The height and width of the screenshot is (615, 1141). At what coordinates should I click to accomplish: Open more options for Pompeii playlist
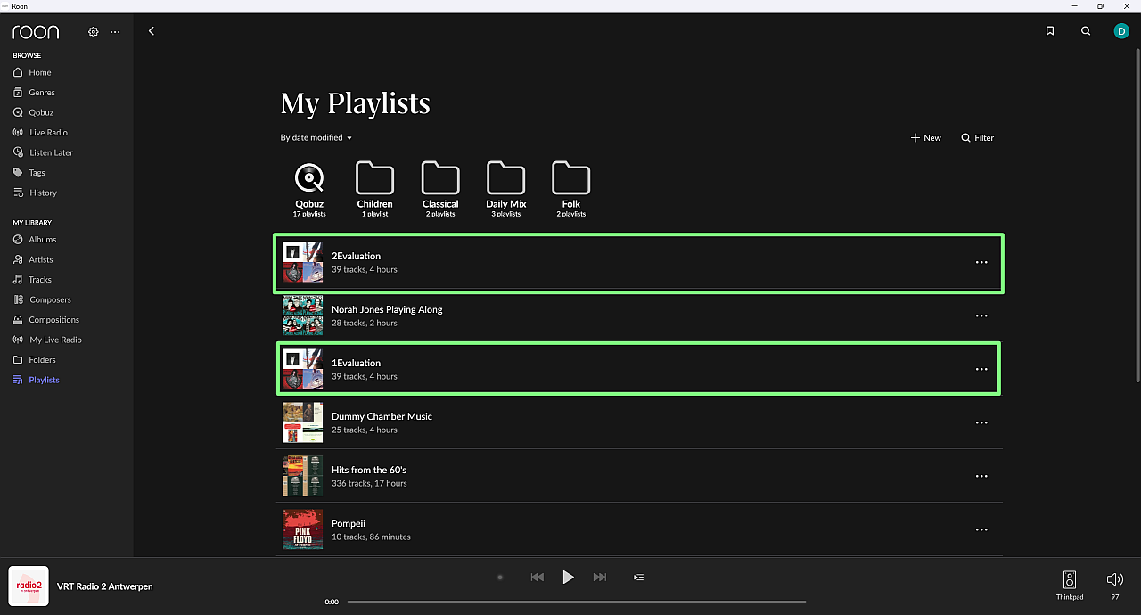pyautogui.click(x=981, y=529)
